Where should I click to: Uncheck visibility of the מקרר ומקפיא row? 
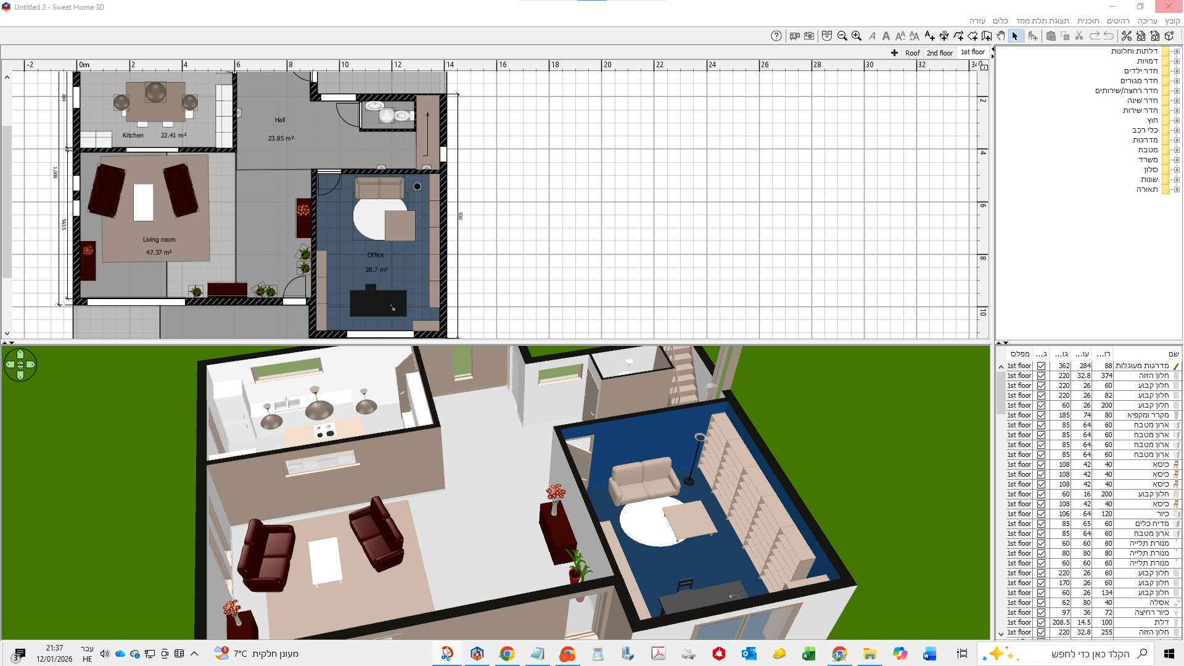click(x=1042, y=416)
